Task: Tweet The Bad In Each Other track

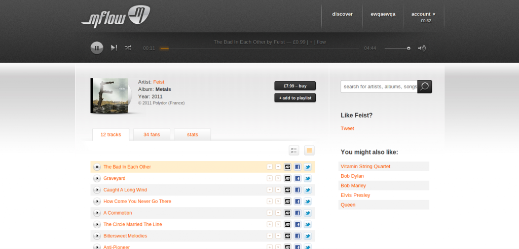Action: (x=308, y=167)
